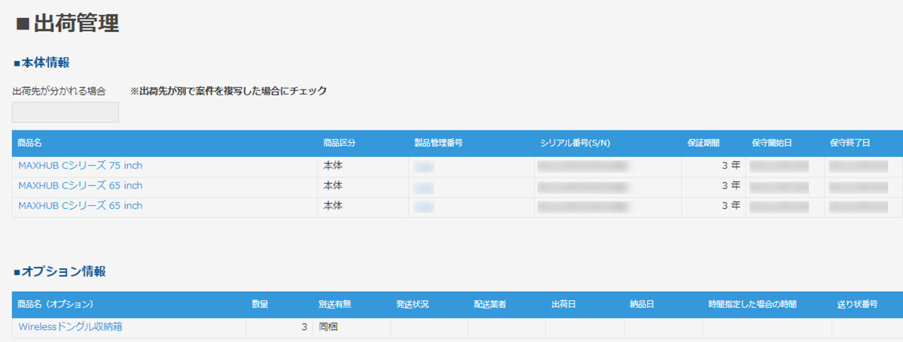Click the 保守終了日 column header
Viewport: 903px width, 342px height.
[x=849, y=143]
